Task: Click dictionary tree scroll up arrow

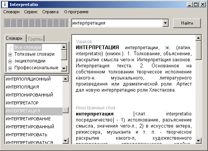Action: 64,47
